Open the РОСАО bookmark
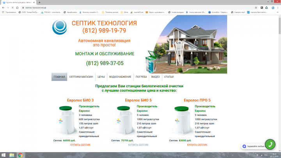Screen dimensions: 281x158 pos(51,12)
